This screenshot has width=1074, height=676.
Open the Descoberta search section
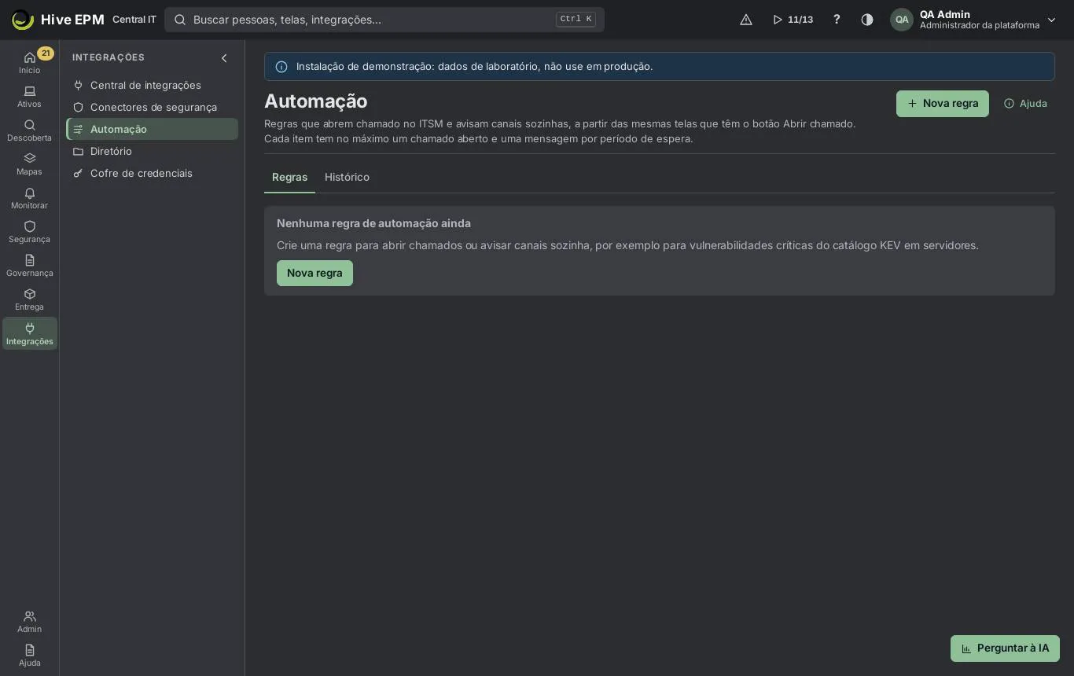[29, 131]
